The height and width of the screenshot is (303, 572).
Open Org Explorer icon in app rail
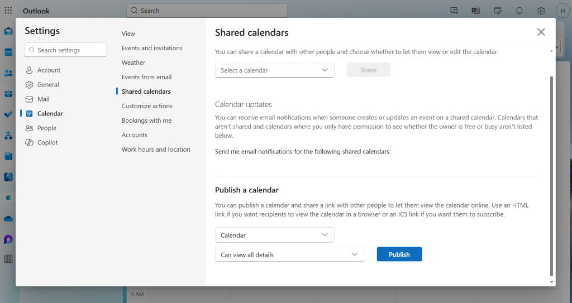[x=8, y=136]
